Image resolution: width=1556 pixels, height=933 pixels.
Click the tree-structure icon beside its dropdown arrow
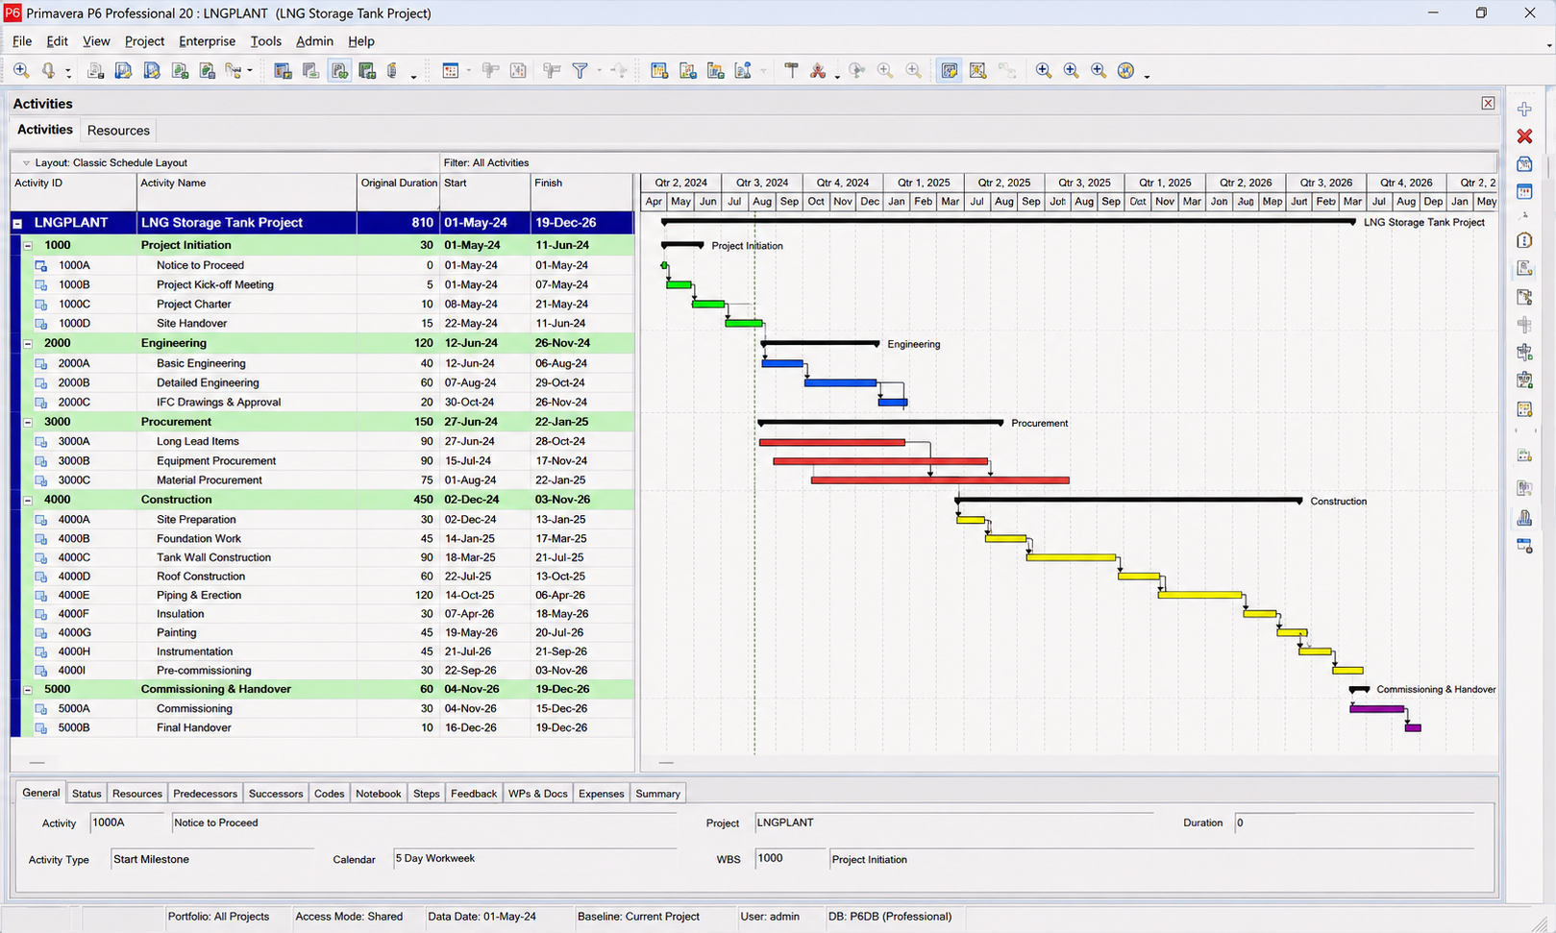(x=234, y=70)
